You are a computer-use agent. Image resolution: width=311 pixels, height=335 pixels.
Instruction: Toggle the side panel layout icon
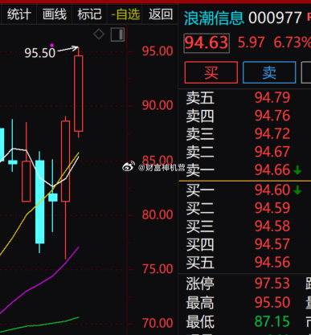[x=117, y=35]
